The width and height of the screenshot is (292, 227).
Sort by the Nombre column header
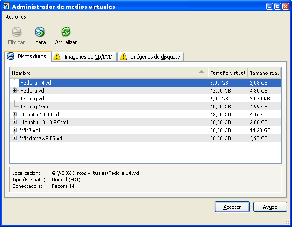109,73
